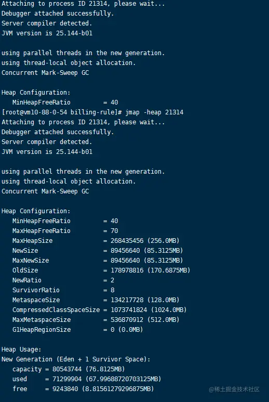
Task: Click the used value 71299904
Action: (x=67, y=379)
